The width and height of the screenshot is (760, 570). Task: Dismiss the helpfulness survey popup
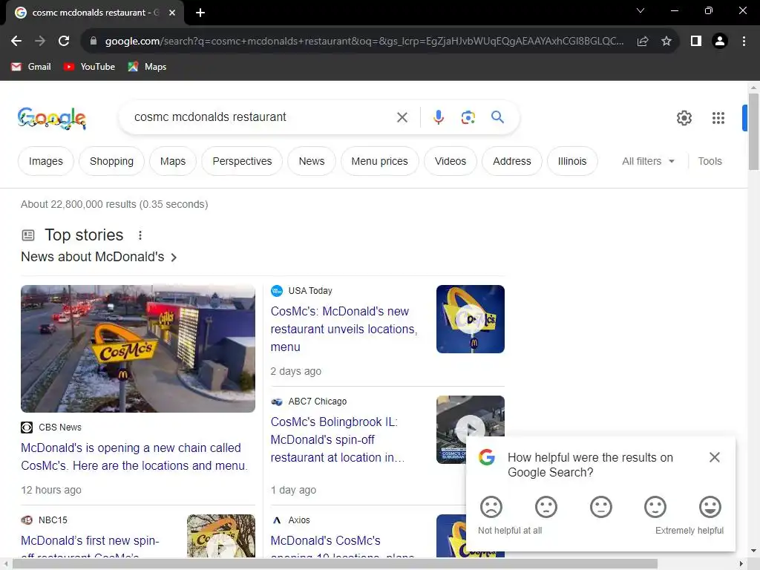coord(715,457)
